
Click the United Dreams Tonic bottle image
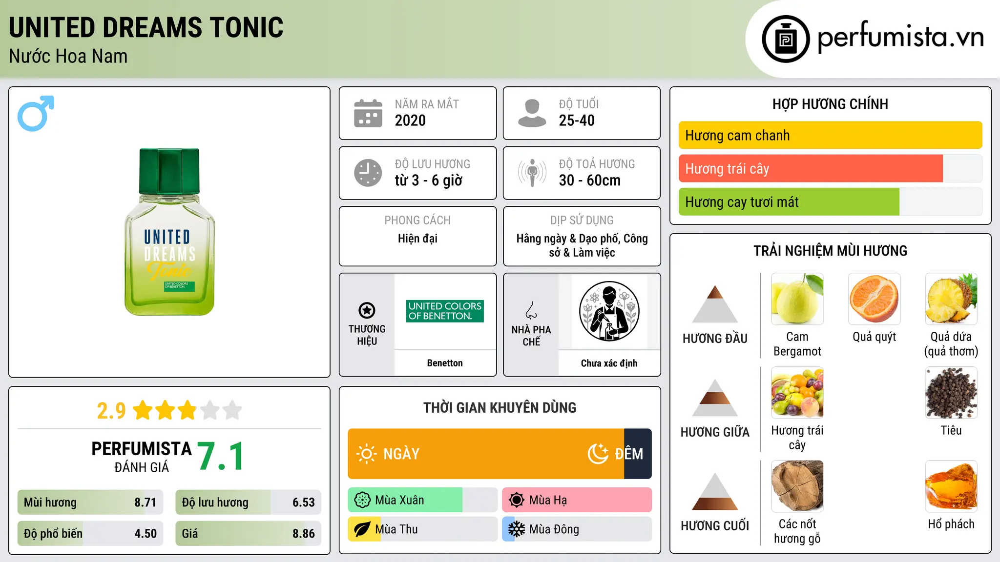[x=169, y=232]
